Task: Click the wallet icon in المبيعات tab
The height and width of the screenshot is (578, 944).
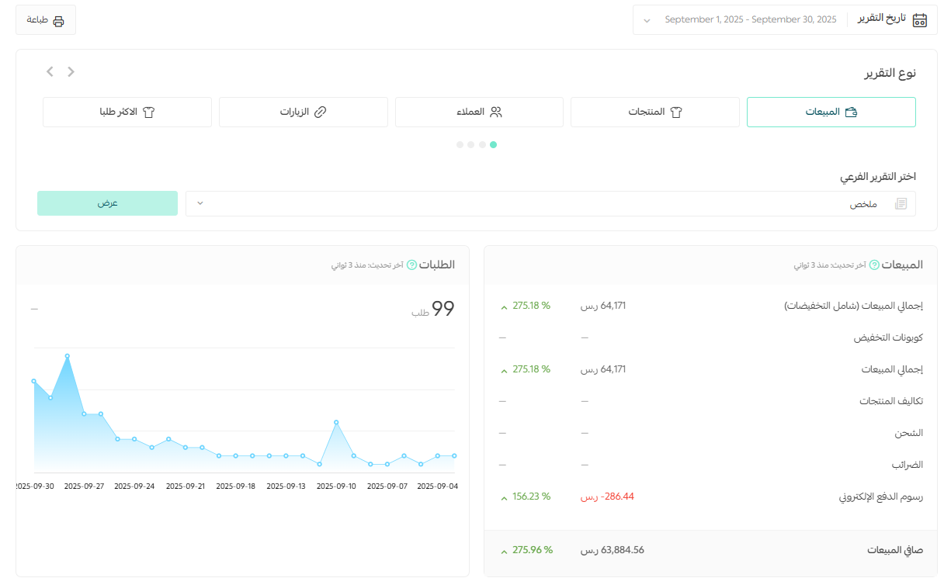Action: (851, 112)
